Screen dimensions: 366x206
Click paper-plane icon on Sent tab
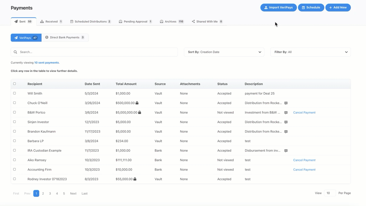pos(16,21)
